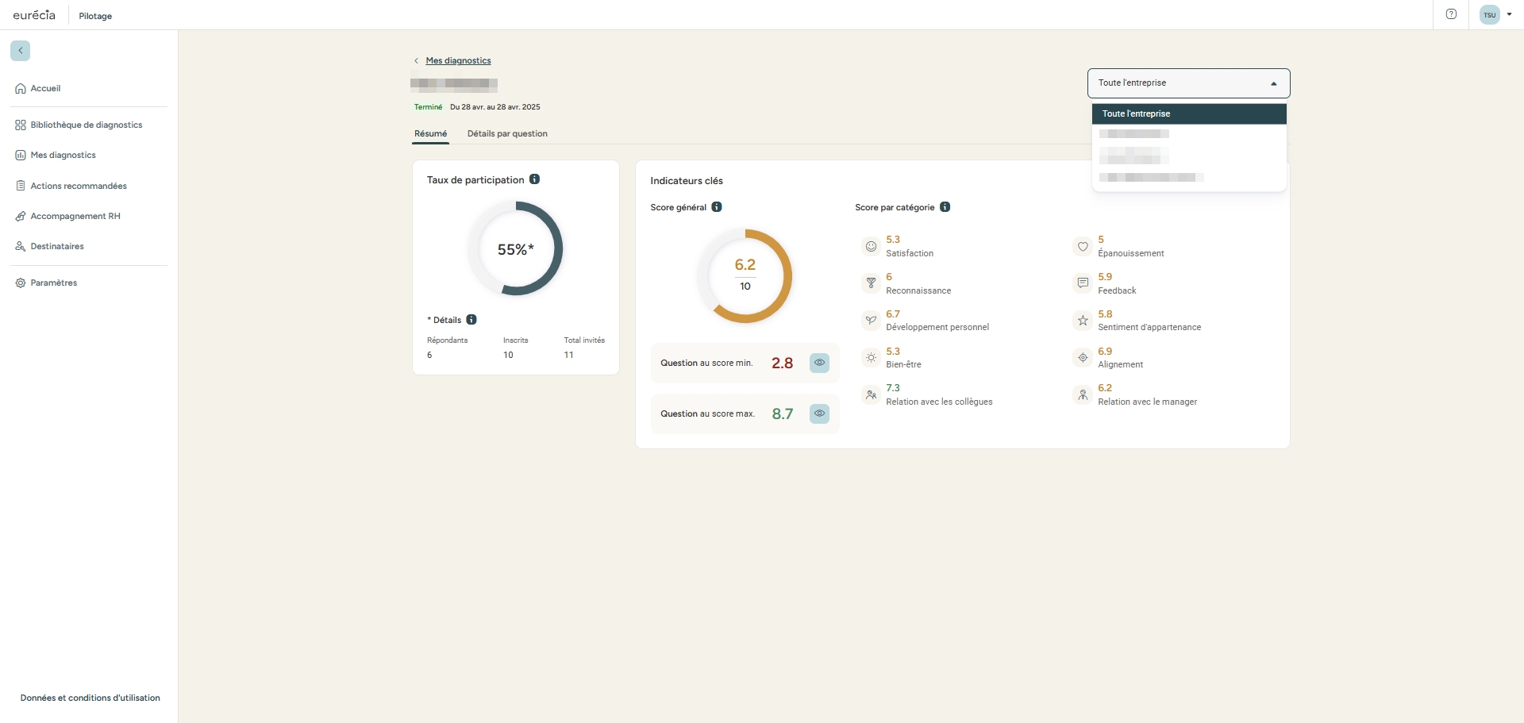Click the Score général info icon
Image resolution: width=1524 pixels, height=723 pixels.
click(717, 207)
